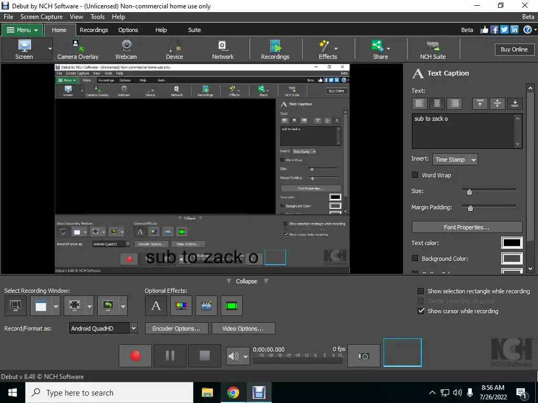Screen dimensions: 538x403
Task: Open the File menu
Action: pos(8,16)
